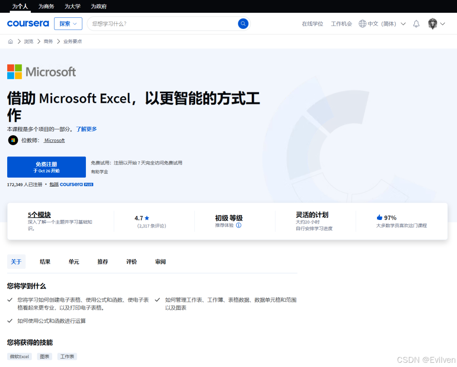Click the Coursera logo
Image resolution: width=457 pixels, height=367 pixels.
(28, 23)
